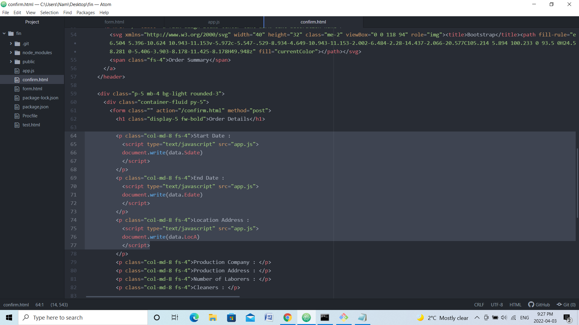Click the package.json file icon
This screenshot has width=579, height=325.
pyautogui.click(x=17, y=107)
